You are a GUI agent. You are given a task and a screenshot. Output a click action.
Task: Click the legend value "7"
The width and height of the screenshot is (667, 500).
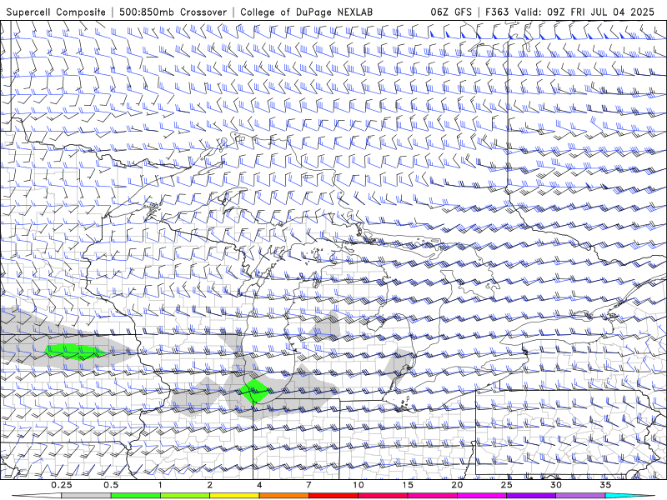tap(308, 485)
